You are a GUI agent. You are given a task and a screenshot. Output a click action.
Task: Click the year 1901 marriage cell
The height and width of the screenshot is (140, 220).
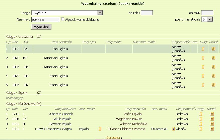pyautogui.click(x=16, y=129)
